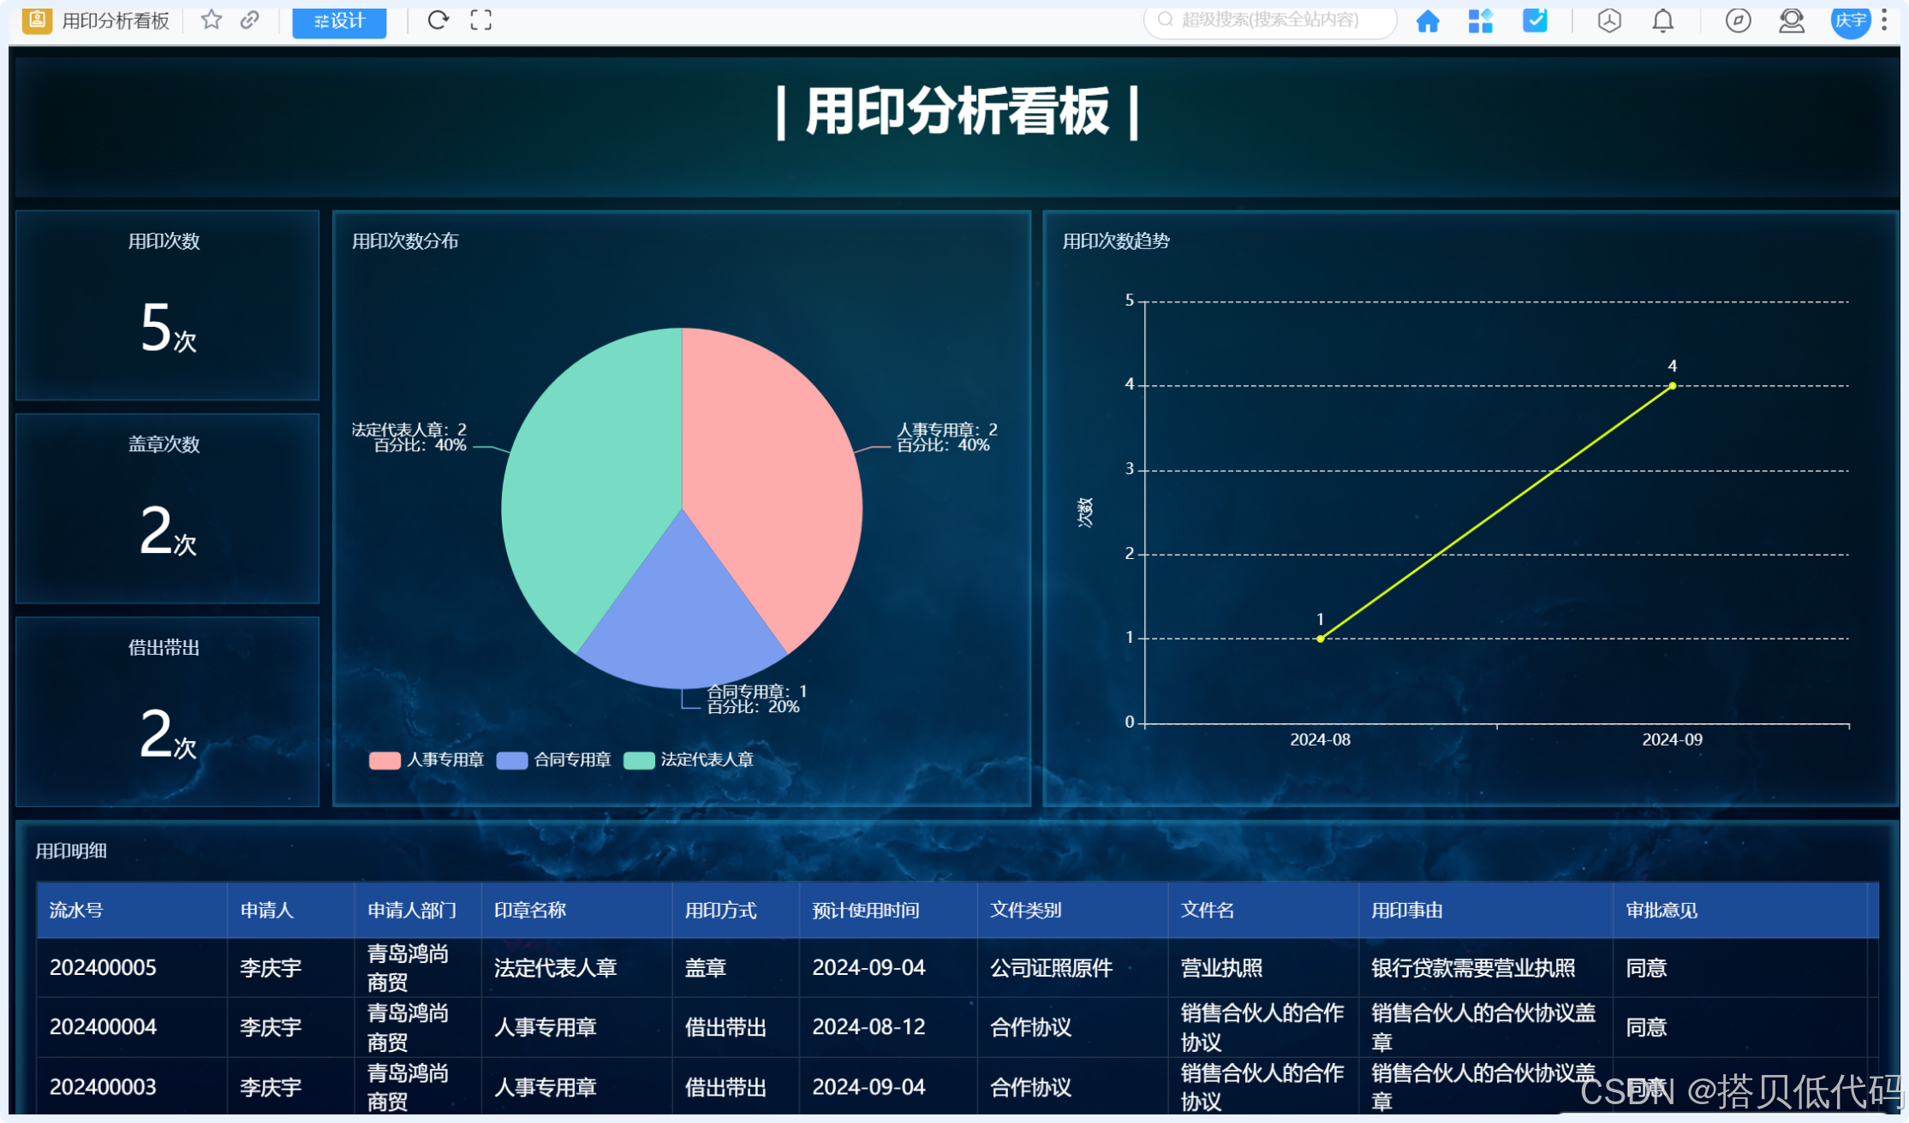Click the compass navigation icon
Viewport: 1909px width, 1123px height.
pos(1738,21)
